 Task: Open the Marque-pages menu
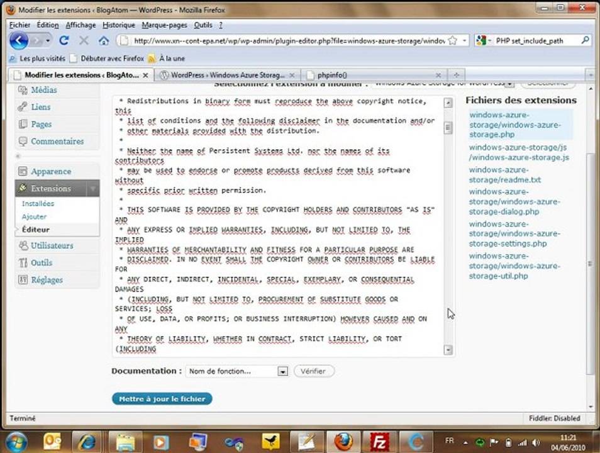(x=164, y=25)
